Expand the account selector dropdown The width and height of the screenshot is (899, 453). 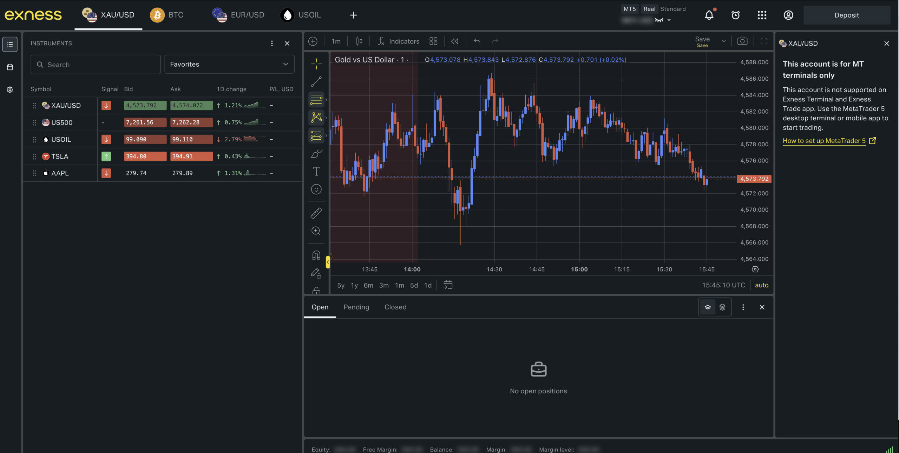(x=669, y=20)
